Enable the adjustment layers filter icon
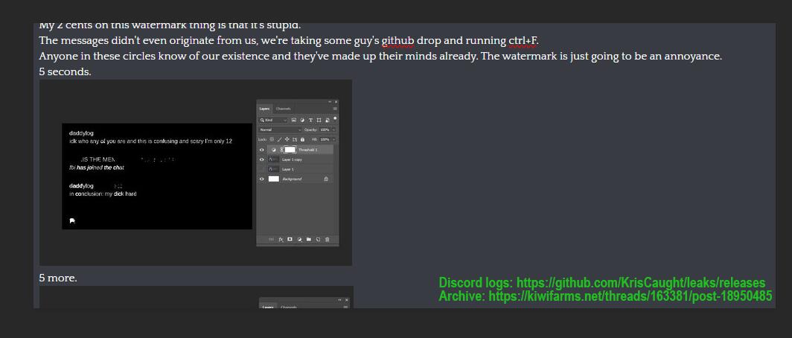Screen dimensions: 792x338 302,121
